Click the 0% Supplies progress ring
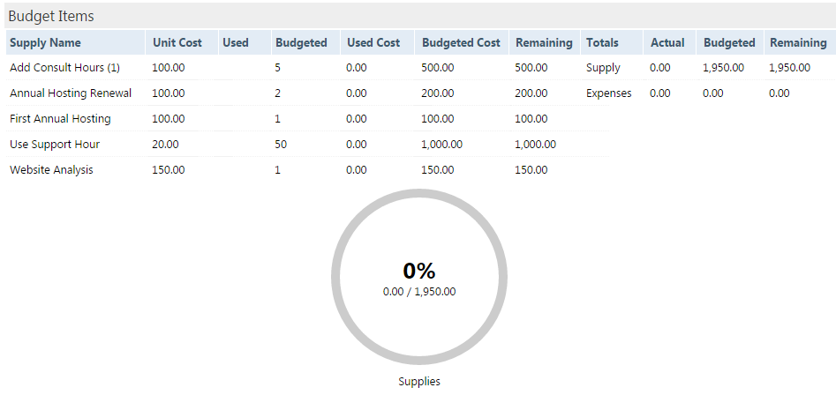This screenshot has height=395, width=836. pos(419,277)
